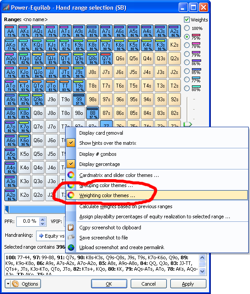Screen dimensions: 250x294
Task: Choose Save screenshot to file
Action: click(157, 238)
